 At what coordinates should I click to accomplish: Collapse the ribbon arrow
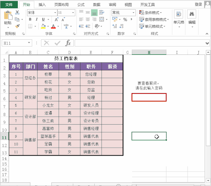coord(207,34)
